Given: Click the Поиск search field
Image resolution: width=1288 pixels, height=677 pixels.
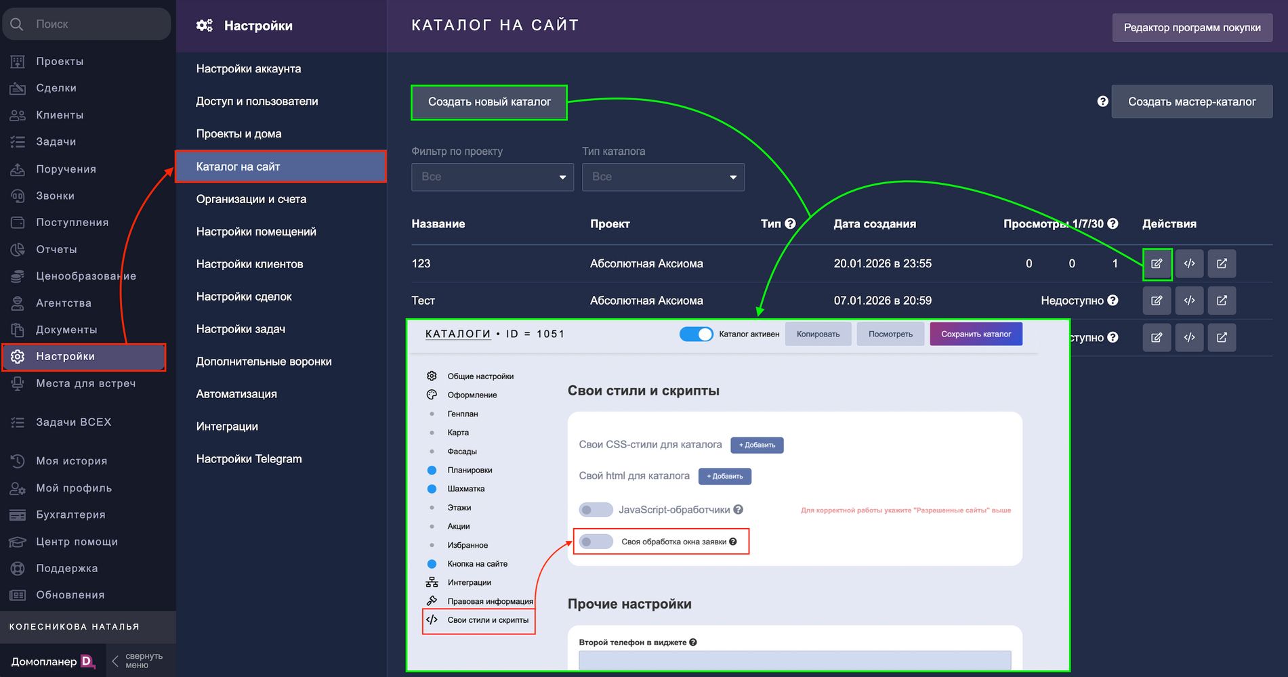Looking at the screenshot, I should 95,24.
